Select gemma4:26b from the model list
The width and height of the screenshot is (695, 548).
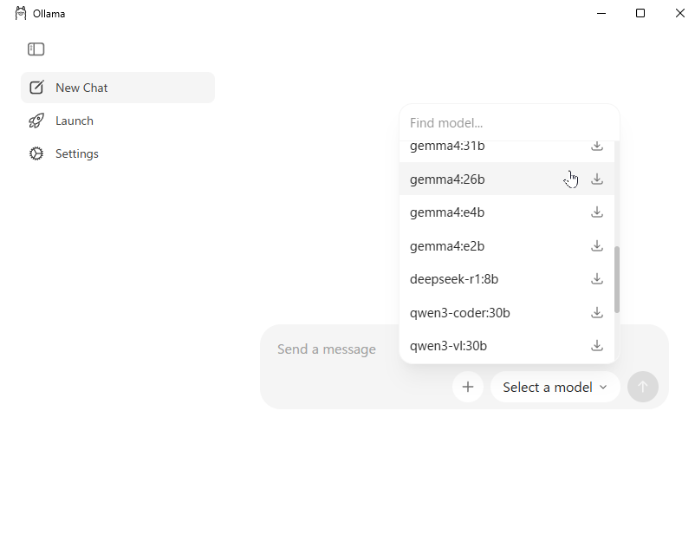[447, 179]
